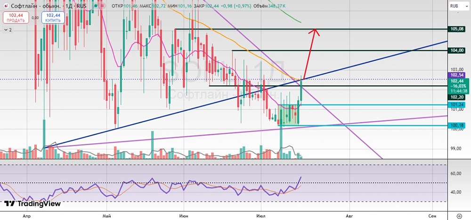
Task: Click the Май label on time axis
Action: point(106,216)
